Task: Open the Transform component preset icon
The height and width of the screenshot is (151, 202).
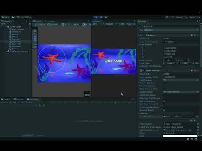Action: (195, 35)
